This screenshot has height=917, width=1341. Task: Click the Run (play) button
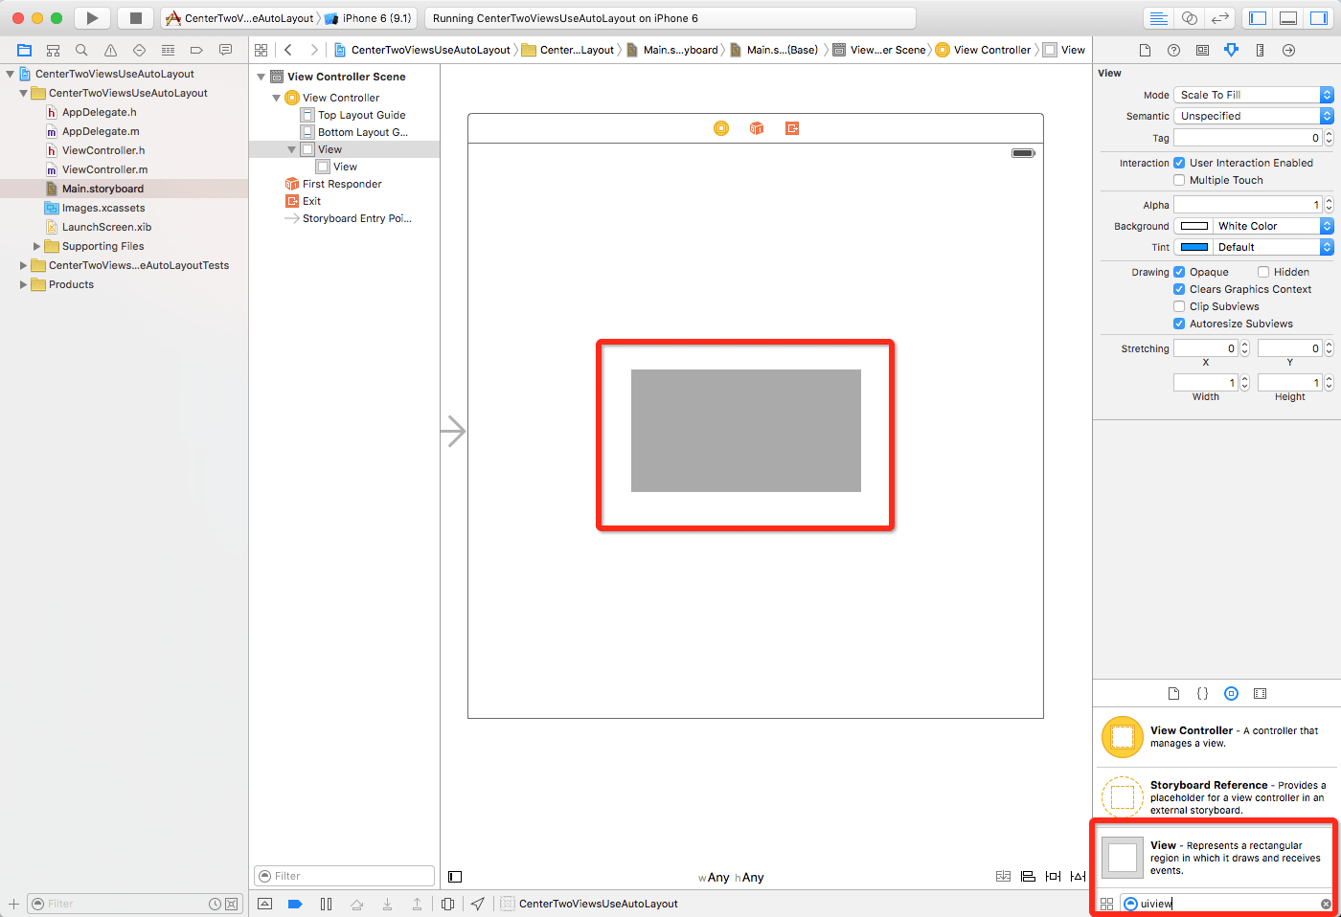[x=92, y=18]
